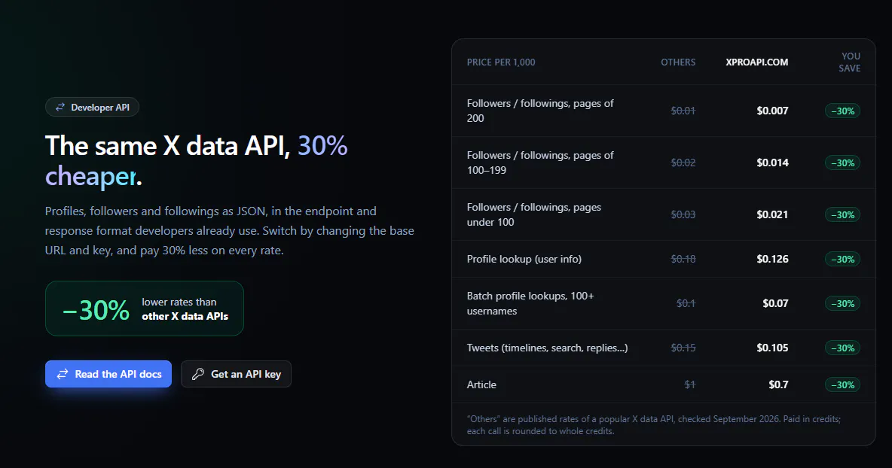Select the Followers / followings, pages of 200 row label
Image resolution: width=892 pixels, height=468 pixels.
pyautogui.click(x=540, y=111)
